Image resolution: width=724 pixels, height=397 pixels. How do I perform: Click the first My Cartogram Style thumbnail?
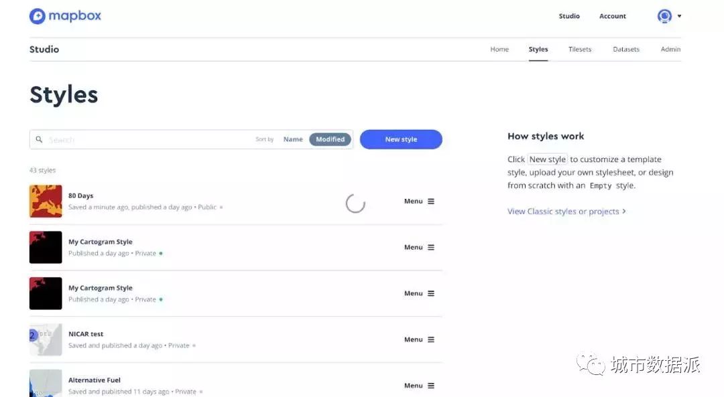pos(46,248)
